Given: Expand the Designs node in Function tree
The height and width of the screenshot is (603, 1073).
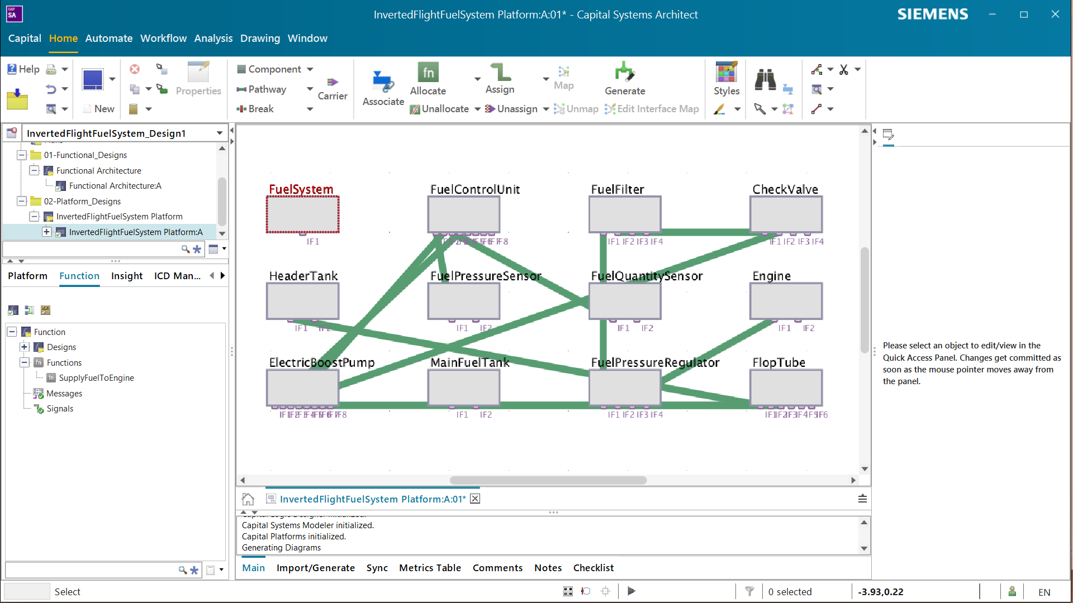Looking at the screenshot, I should (x=25, y=347).
